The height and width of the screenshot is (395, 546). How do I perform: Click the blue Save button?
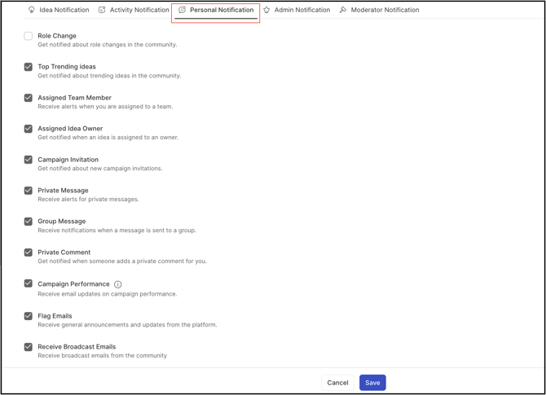(372, 382)
